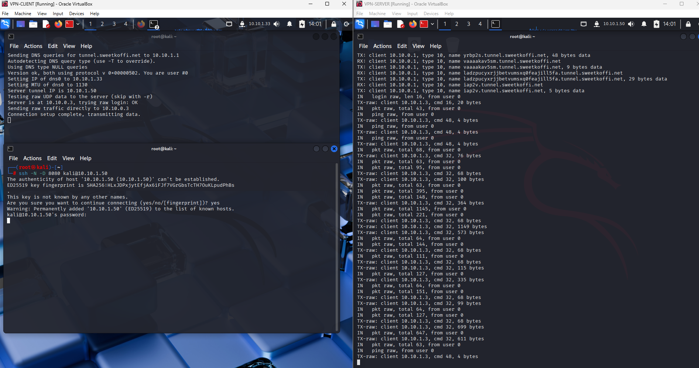This screenshot has width=699, height=368.
Task: Click VPN IP 10.10.1.50 indicator icon
Action: 597,24
